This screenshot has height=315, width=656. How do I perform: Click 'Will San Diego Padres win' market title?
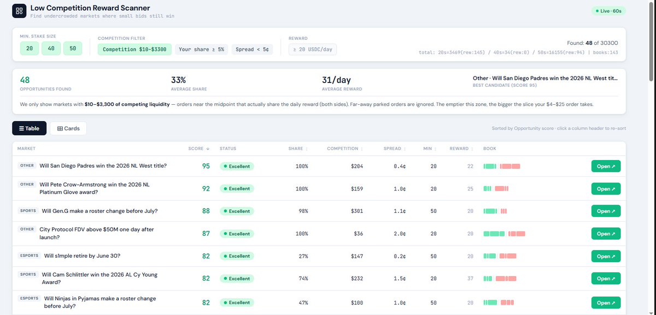click(x=103, y=166)
